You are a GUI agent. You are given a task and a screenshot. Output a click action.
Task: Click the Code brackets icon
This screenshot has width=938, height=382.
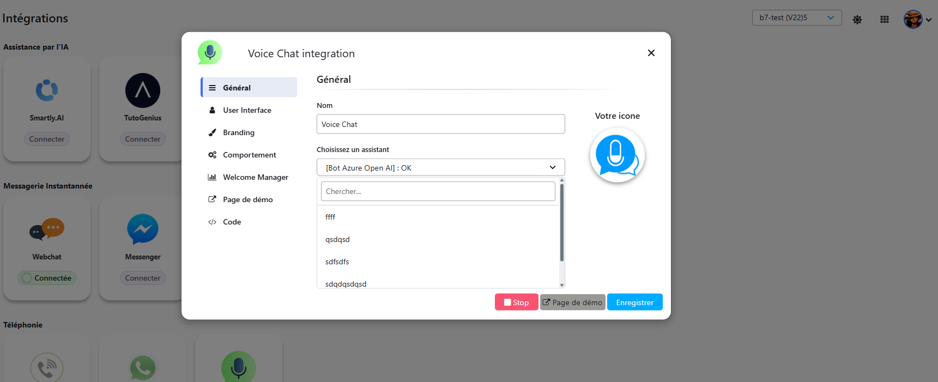tap(212, 222)
